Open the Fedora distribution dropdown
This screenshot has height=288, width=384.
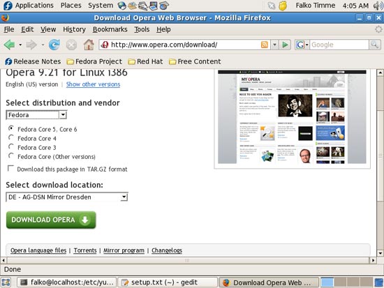point(36,115)
